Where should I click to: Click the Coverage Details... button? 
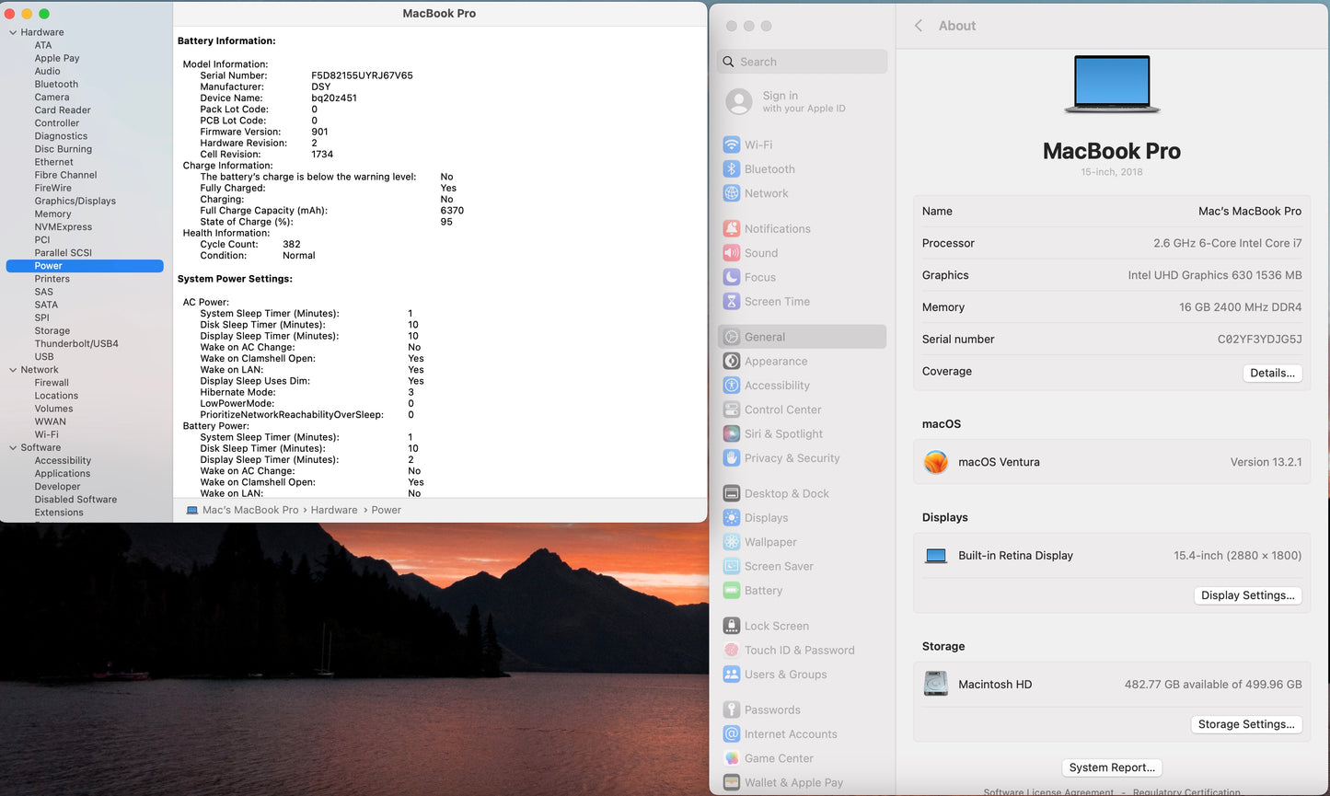(1272, 373)
